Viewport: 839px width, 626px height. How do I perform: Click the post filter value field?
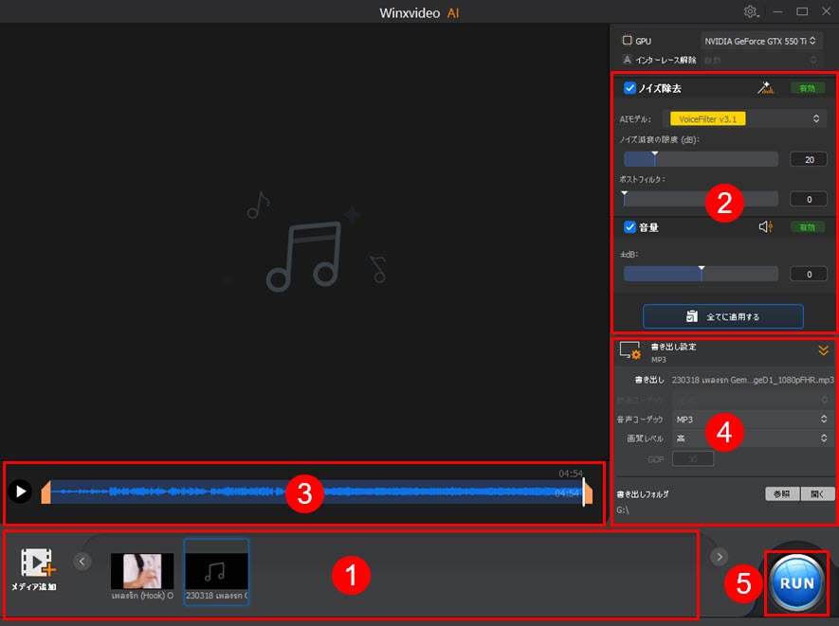point(809,200)
